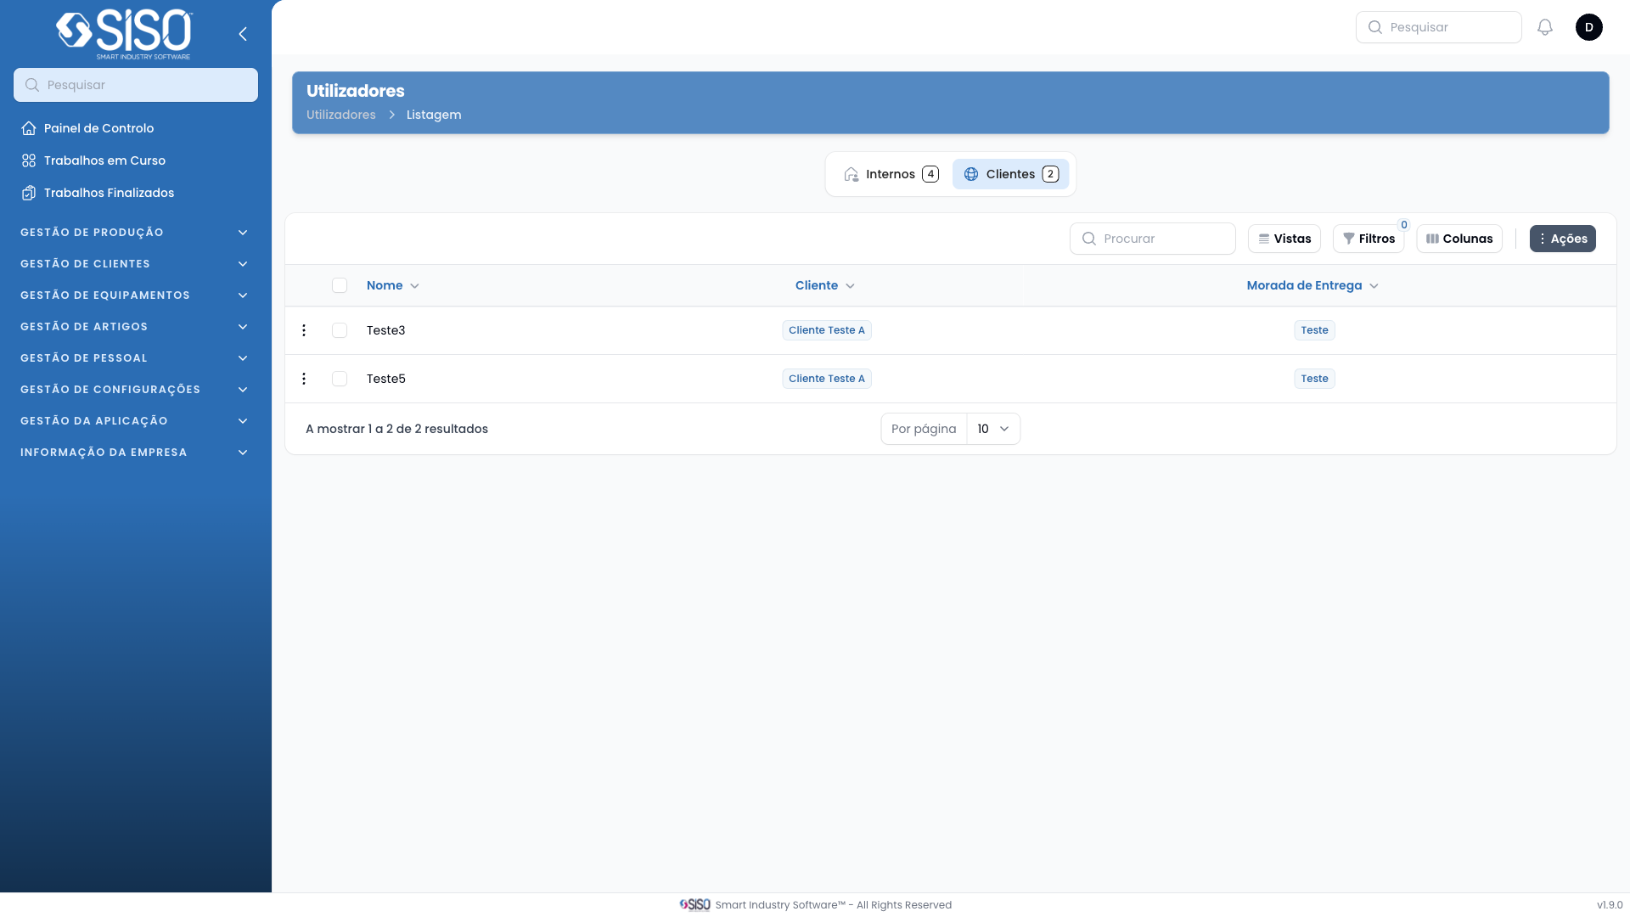Click the Trabalhos em Curso grid icon
The image size is (1630, 917).
(29, 160)
